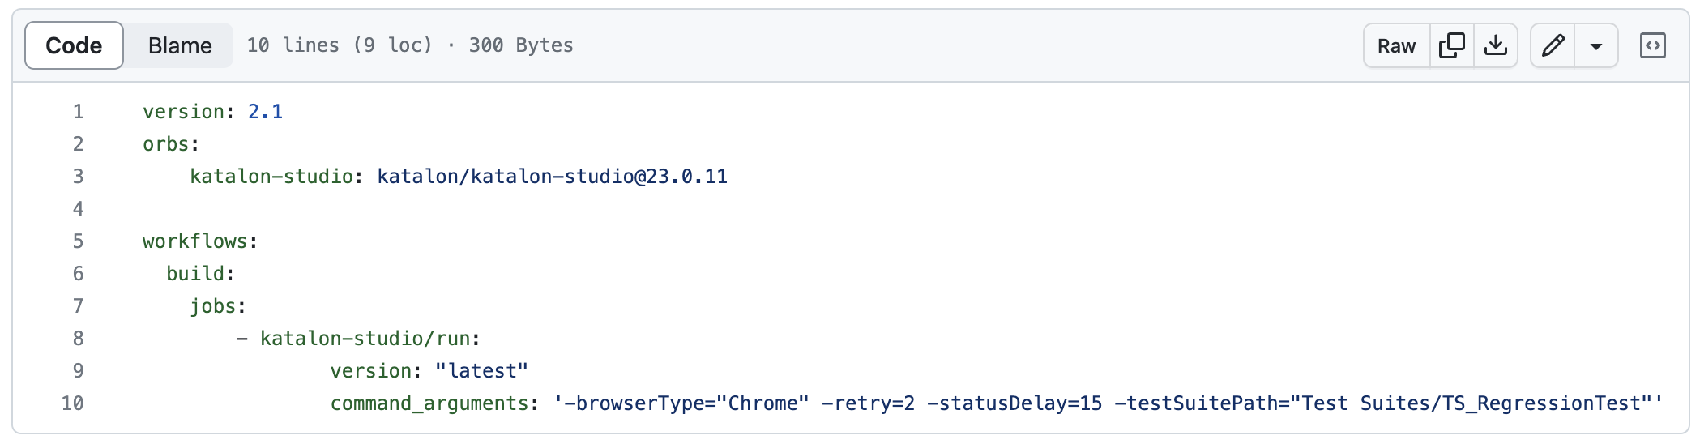Viewport: 1700px width, 444px height.
Task: Click the command_arguments key on line 10
Action: pos(429,403)
